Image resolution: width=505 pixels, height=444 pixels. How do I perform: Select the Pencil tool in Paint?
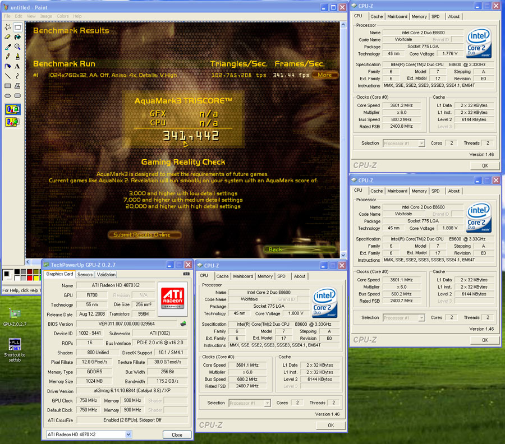8,56
